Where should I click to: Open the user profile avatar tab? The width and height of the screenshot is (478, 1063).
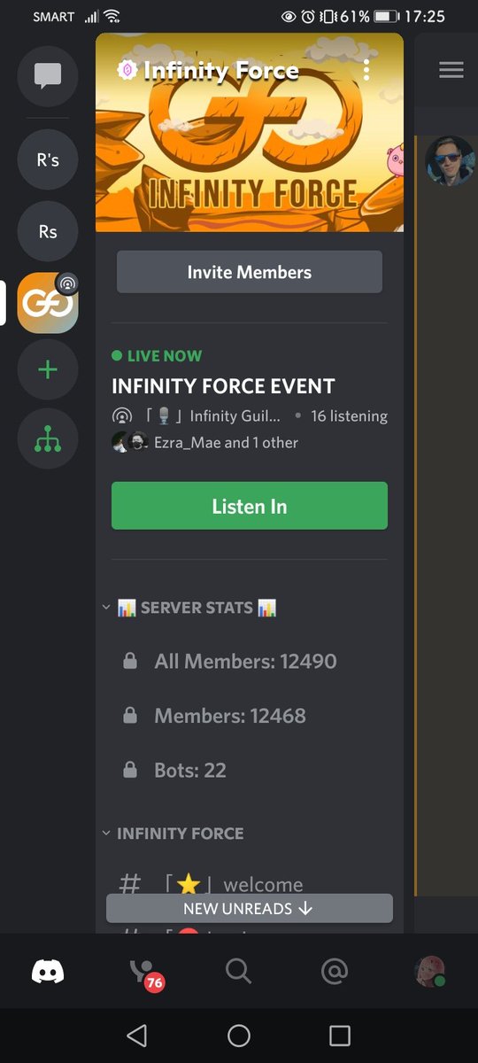[429, 972]
